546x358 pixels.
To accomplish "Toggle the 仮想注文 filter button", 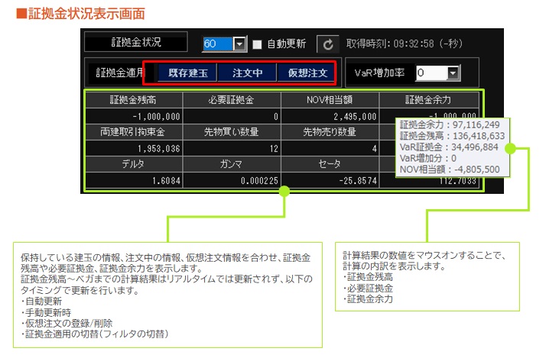I will click(x=307, y=73).
